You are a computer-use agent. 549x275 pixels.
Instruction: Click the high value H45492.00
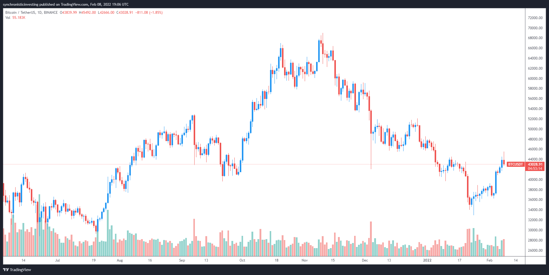pos(87,13)
